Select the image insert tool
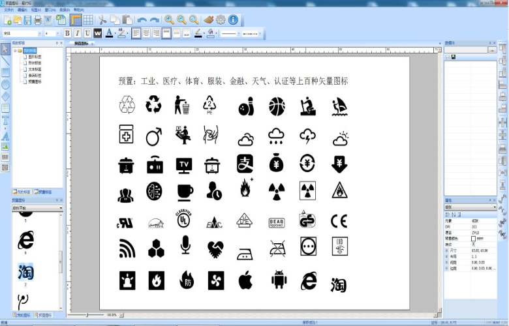This screenshot has height=326, width=509. 5,147
